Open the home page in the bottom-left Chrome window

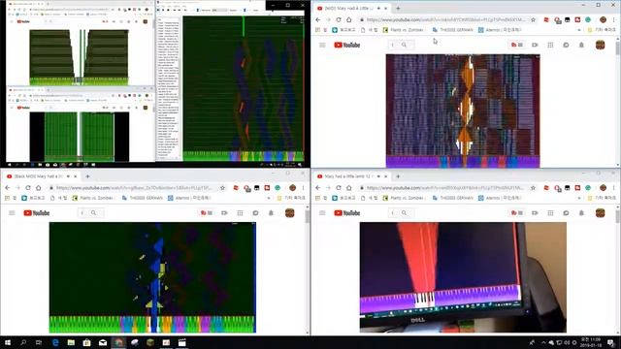click(x=39, y=188)
